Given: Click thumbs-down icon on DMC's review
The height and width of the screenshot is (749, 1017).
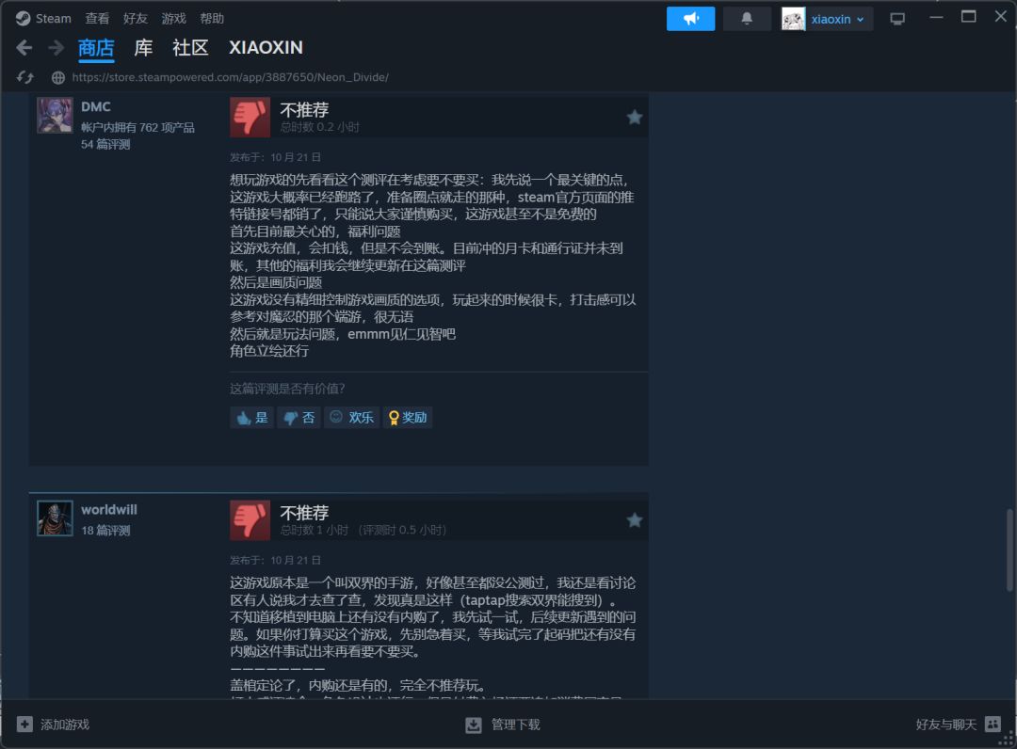Looking at the screenshot, I should tap(250, 118).
